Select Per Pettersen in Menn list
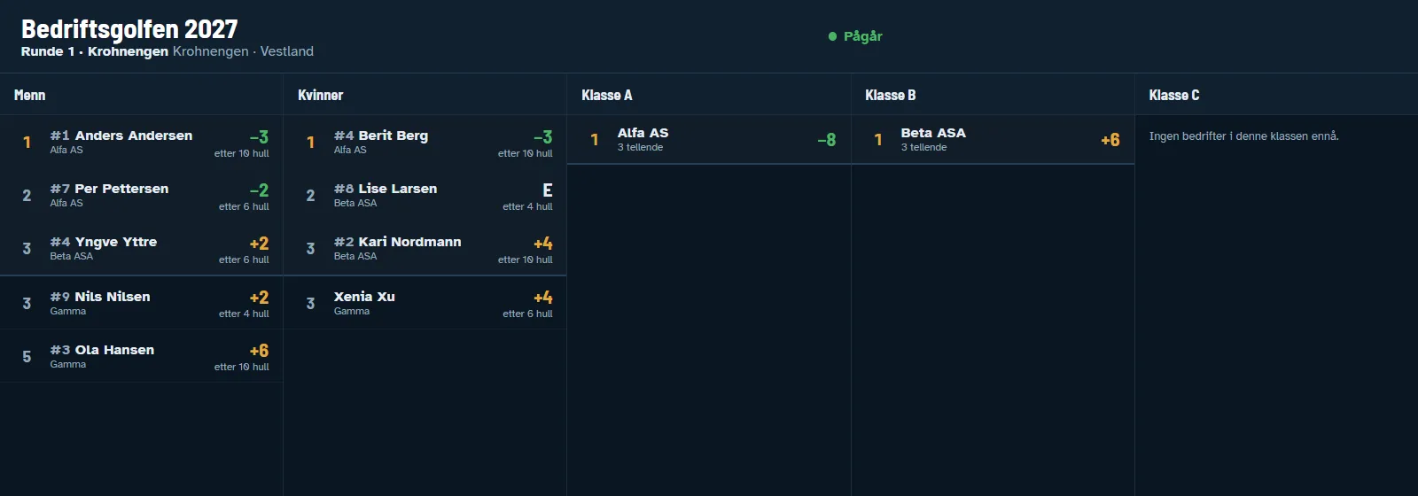 pos(142,195)
